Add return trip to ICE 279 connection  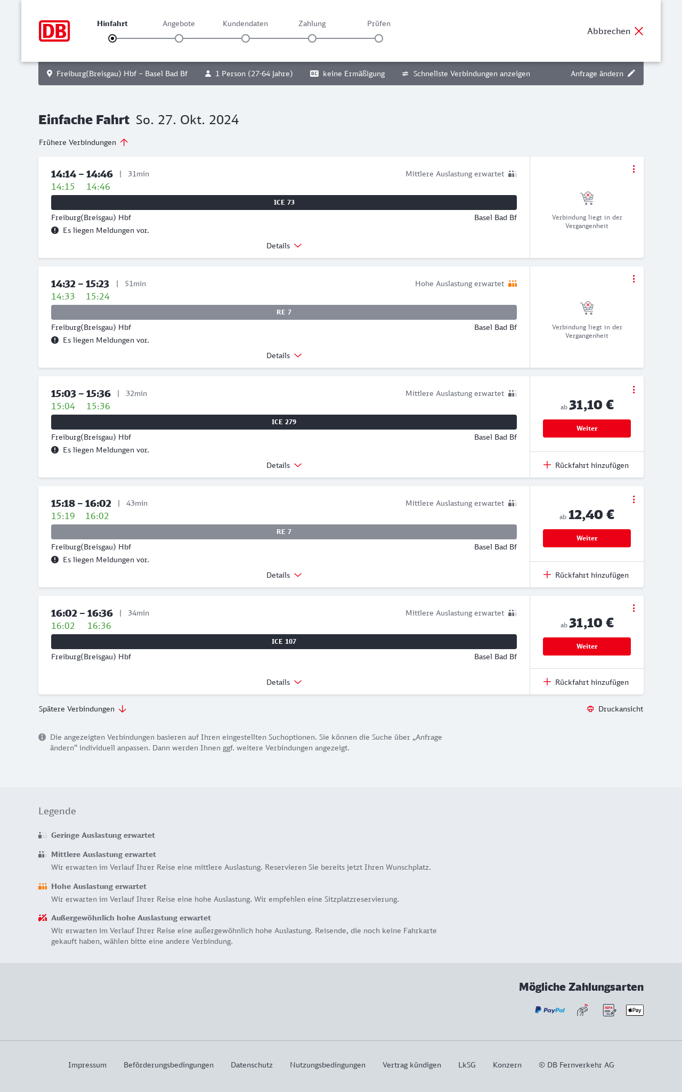coord(586,465)
